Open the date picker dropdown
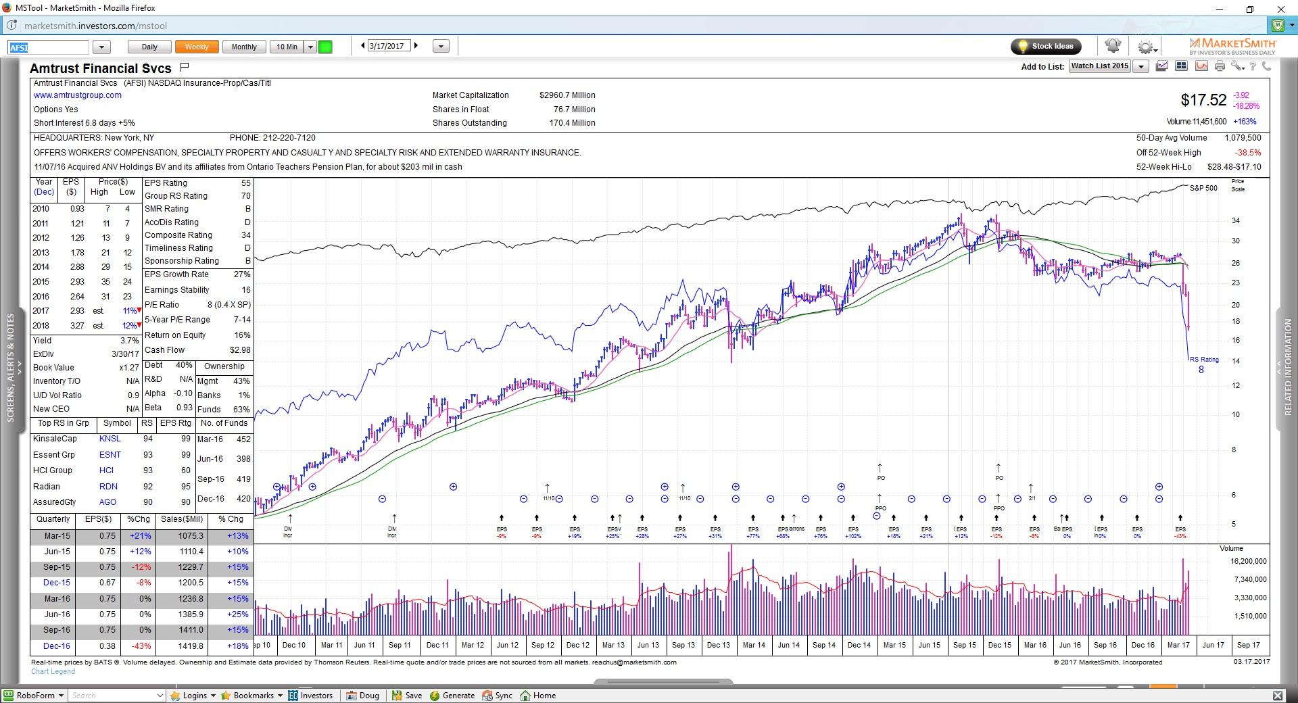Screen dimensions: 1298x703 click(441, 47)
